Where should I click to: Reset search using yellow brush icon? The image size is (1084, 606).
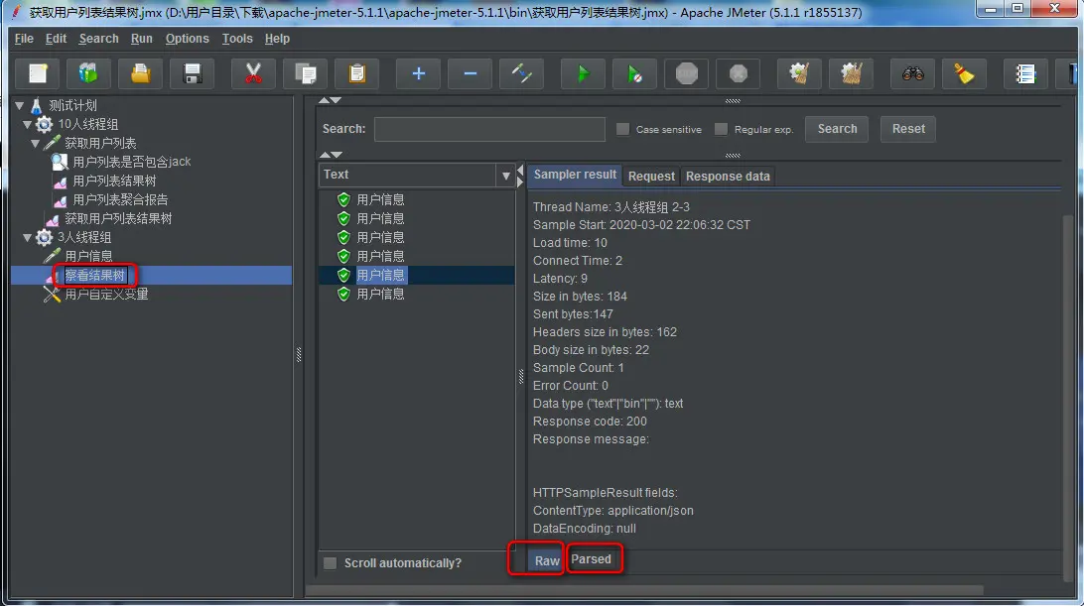tap(965, 73)
